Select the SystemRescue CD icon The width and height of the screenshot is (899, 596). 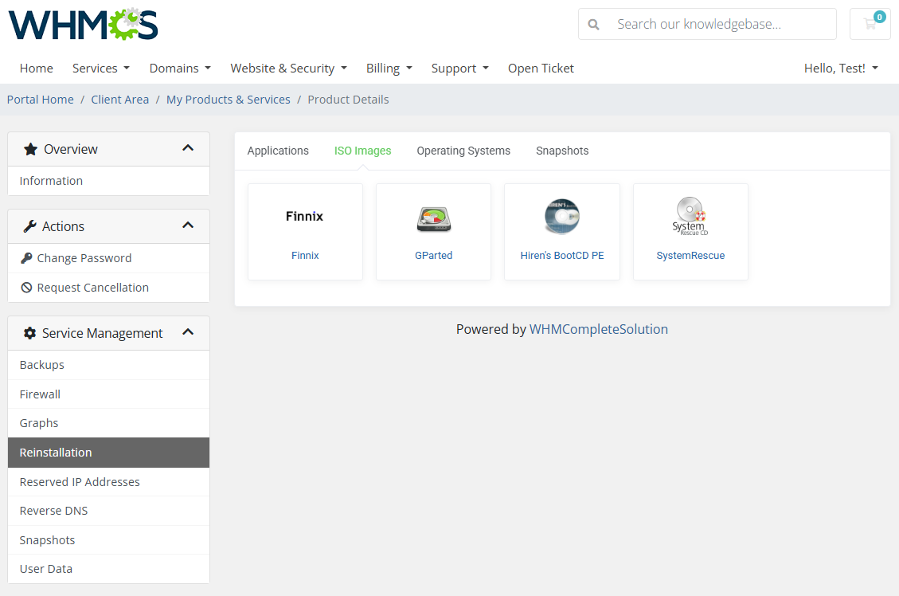point(690,216)
